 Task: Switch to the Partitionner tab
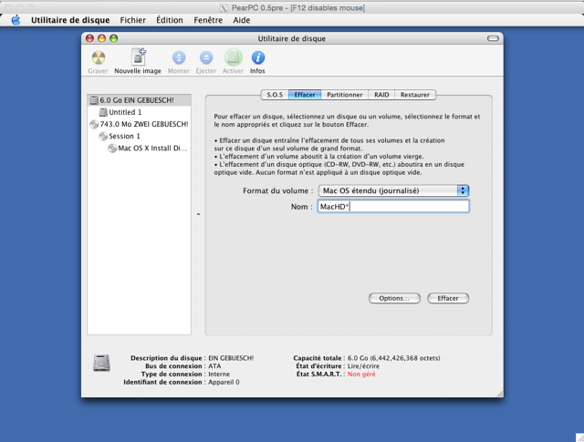click(x=345, y=95)
